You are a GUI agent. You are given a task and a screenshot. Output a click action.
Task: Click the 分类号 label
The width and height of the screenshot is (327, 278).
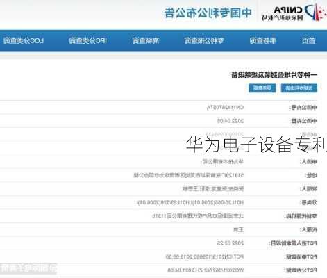pyautogui.click(x=308, y=202)
